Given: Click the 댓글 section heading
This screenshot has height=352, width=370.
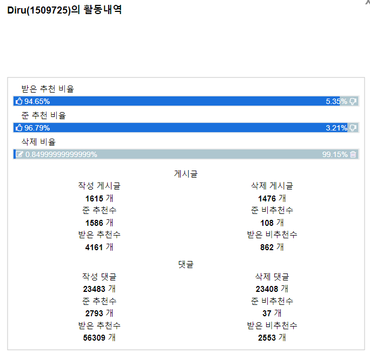Looking at the screenshot, I should coord(186,265).
